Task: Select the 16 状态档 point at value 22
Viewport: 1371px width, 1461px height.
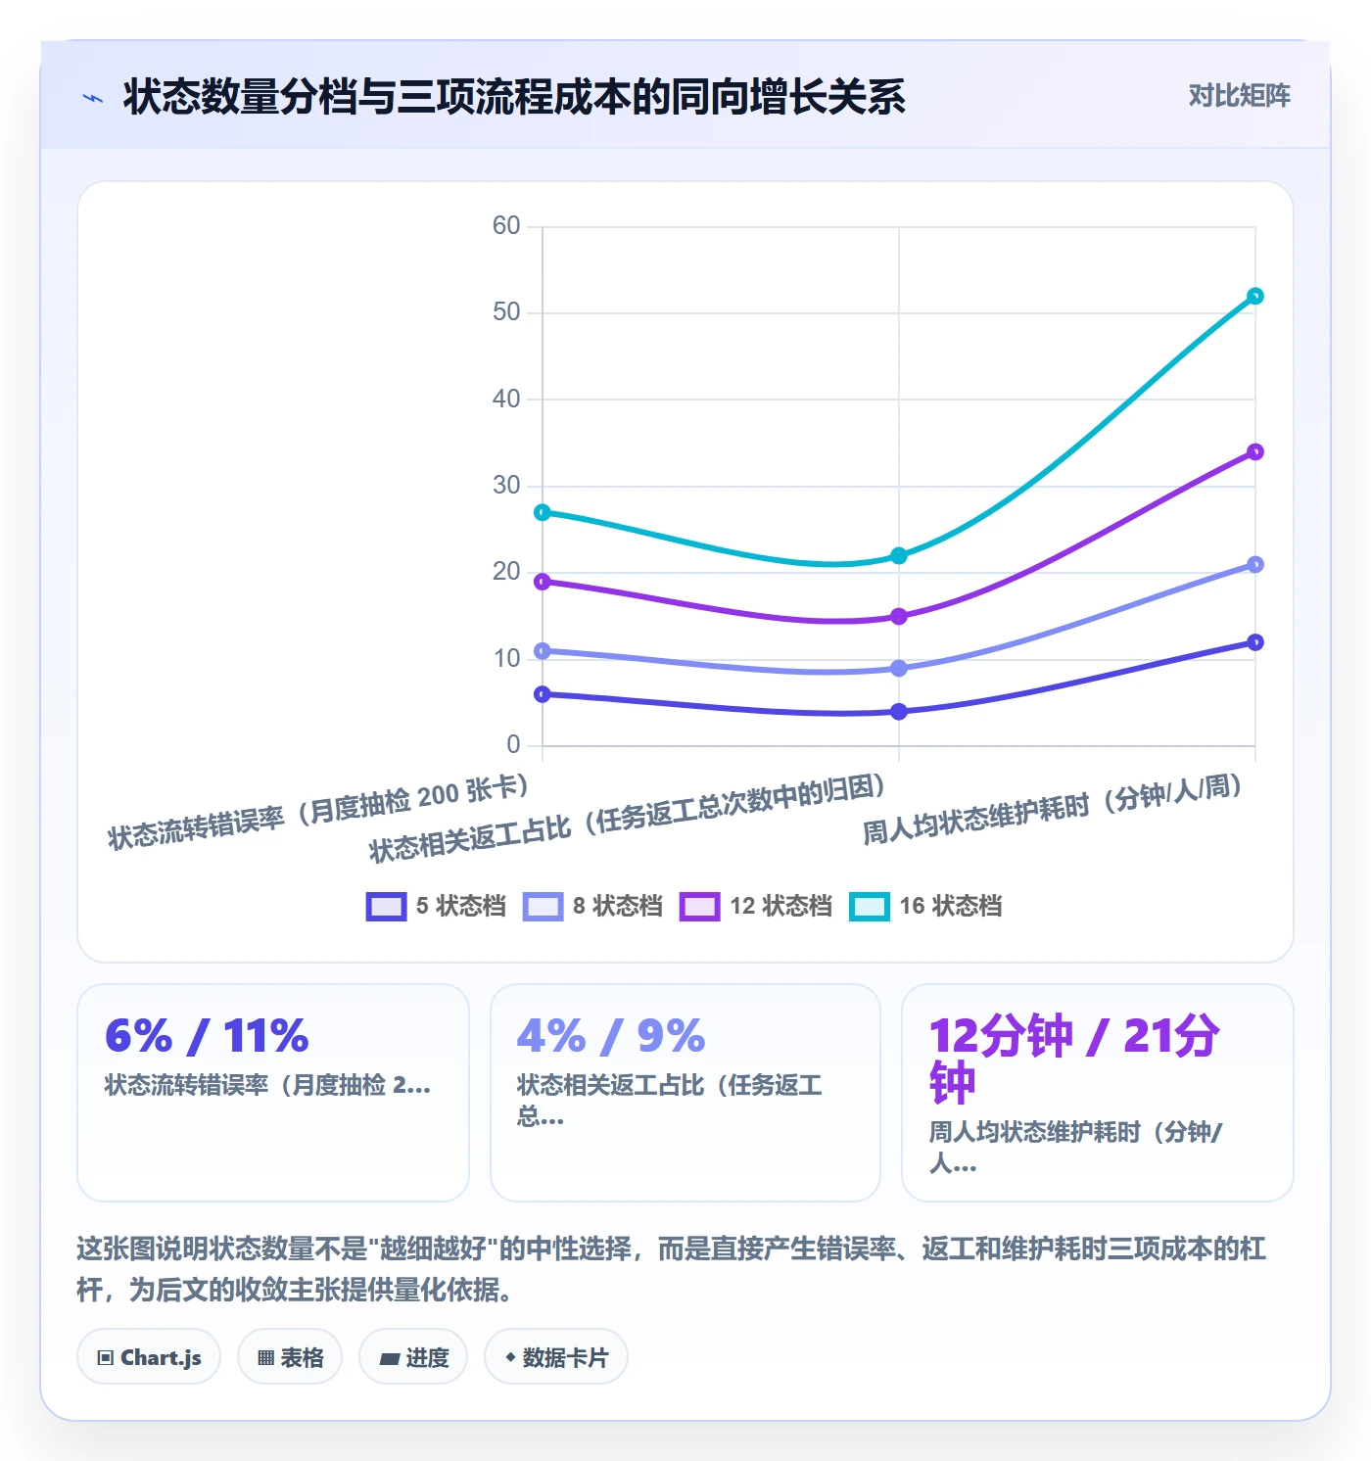Action: point(899,555)
